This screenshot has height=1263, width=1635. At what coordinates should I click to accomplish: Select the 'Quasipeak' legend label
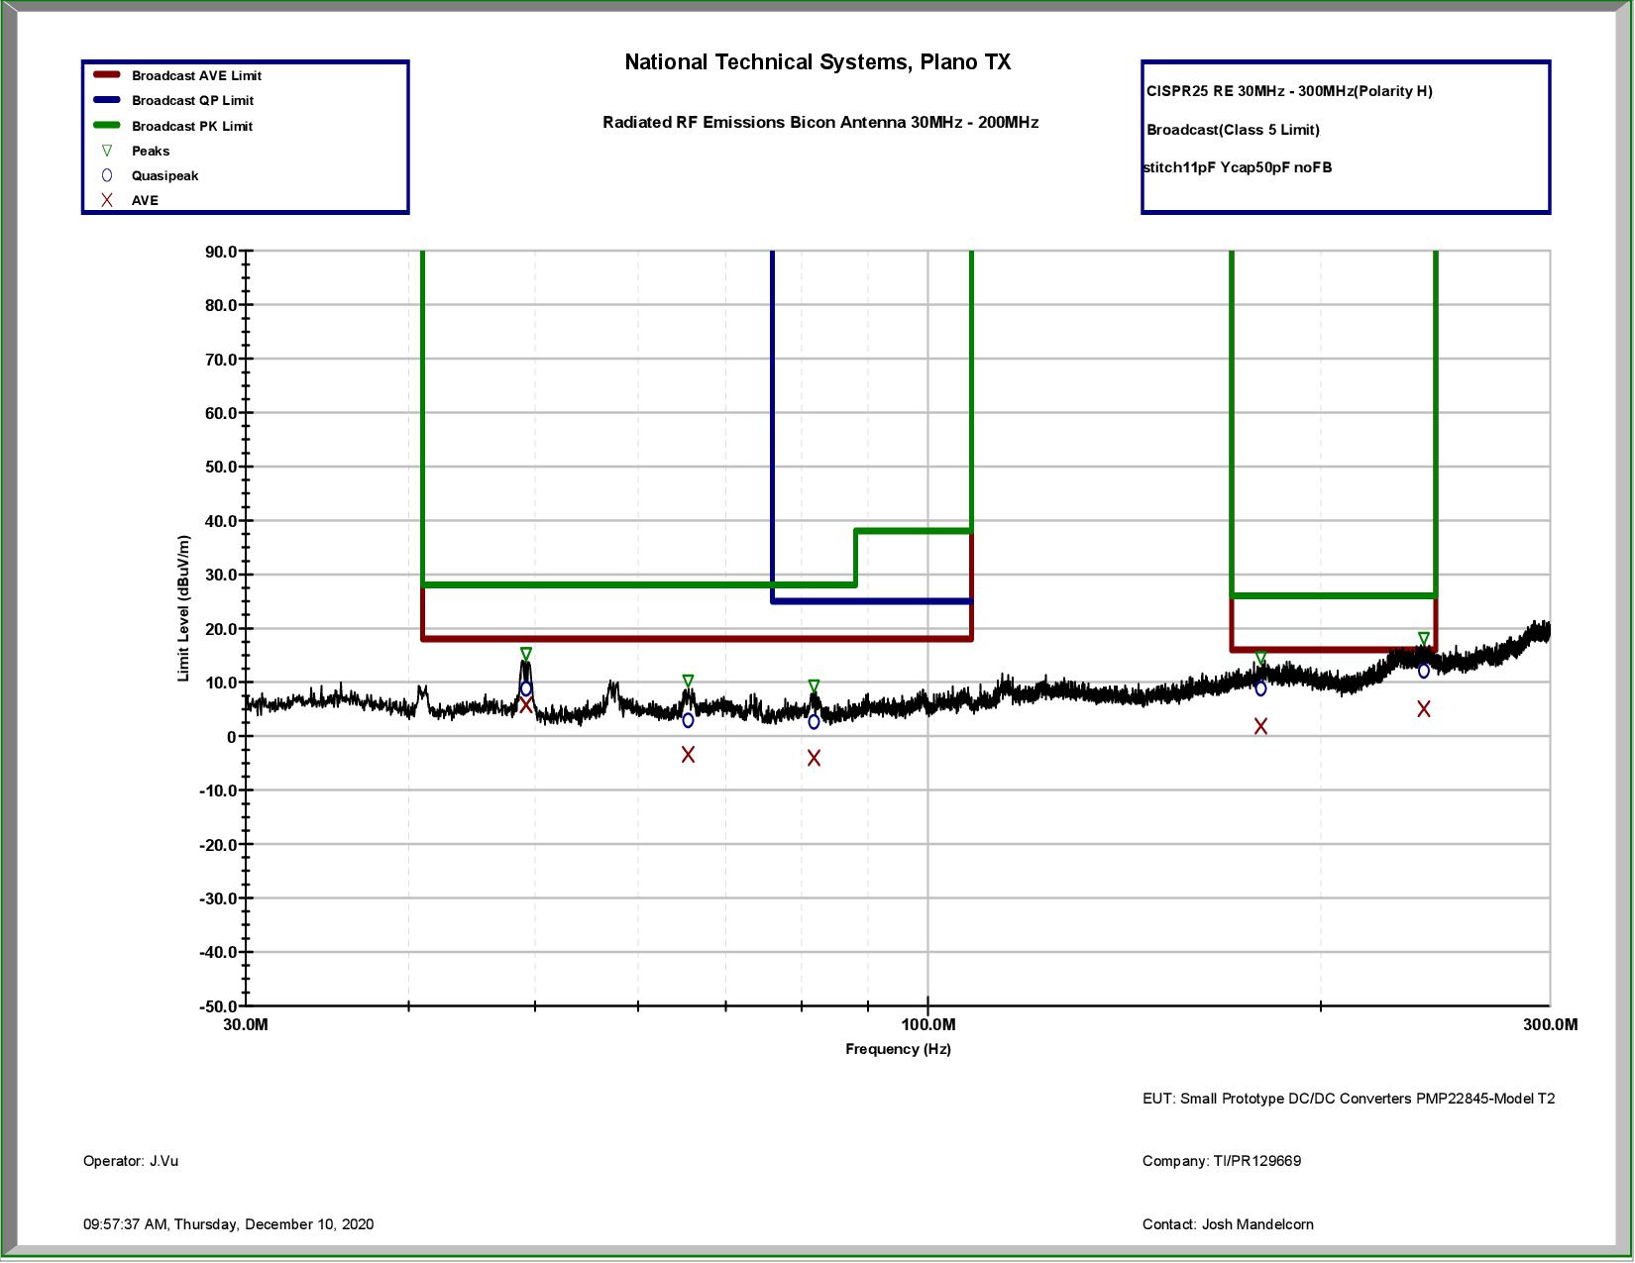tap(164, 175)
